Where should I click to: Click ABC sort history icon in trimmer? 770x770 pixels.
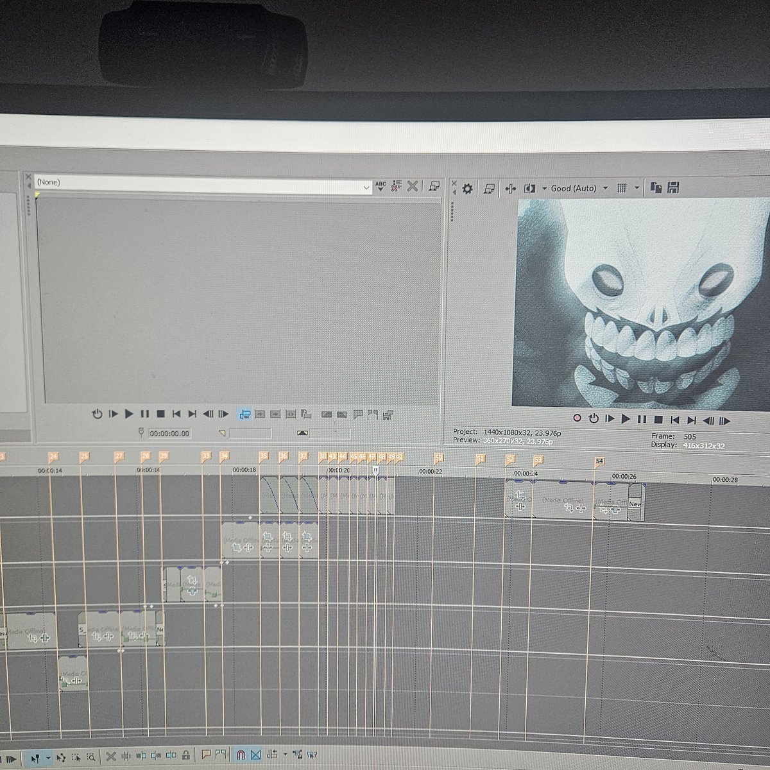(x=381, y=186)
